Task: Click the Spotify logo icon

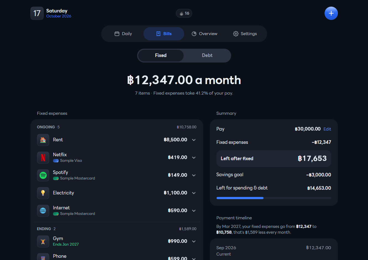Action: (x=43, y=175)
